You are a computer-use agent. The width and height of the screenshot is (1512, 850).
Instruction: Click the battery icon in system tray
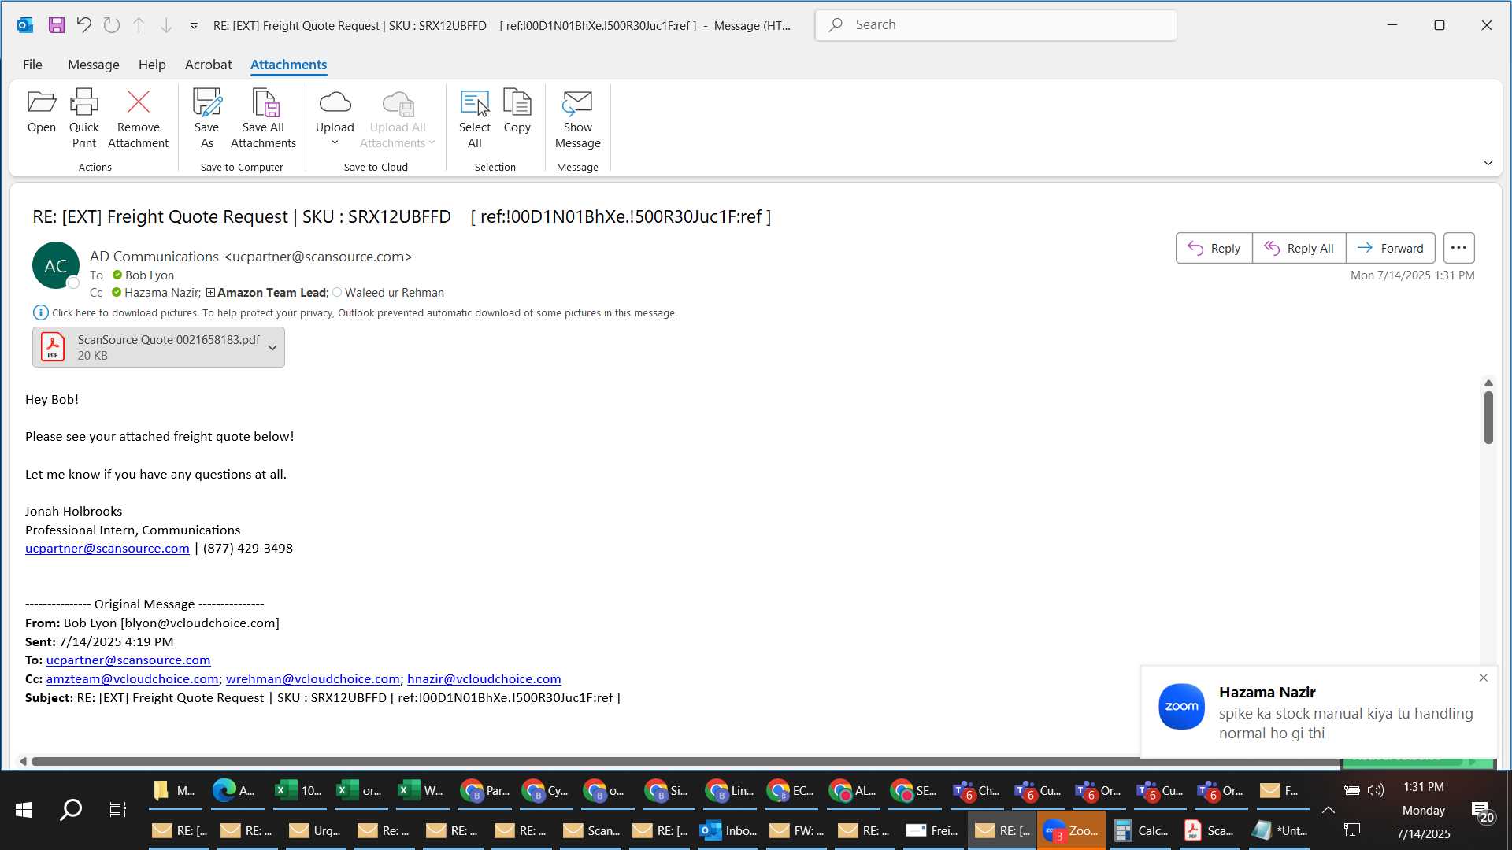click(x=1352, y=790)
